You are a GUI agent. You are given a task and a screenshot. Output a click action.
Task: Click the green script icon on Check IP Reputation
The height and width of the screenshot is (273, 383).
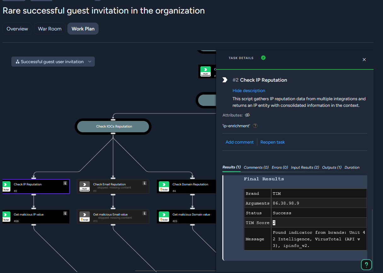pyautogui.click(x=6, y=186)
